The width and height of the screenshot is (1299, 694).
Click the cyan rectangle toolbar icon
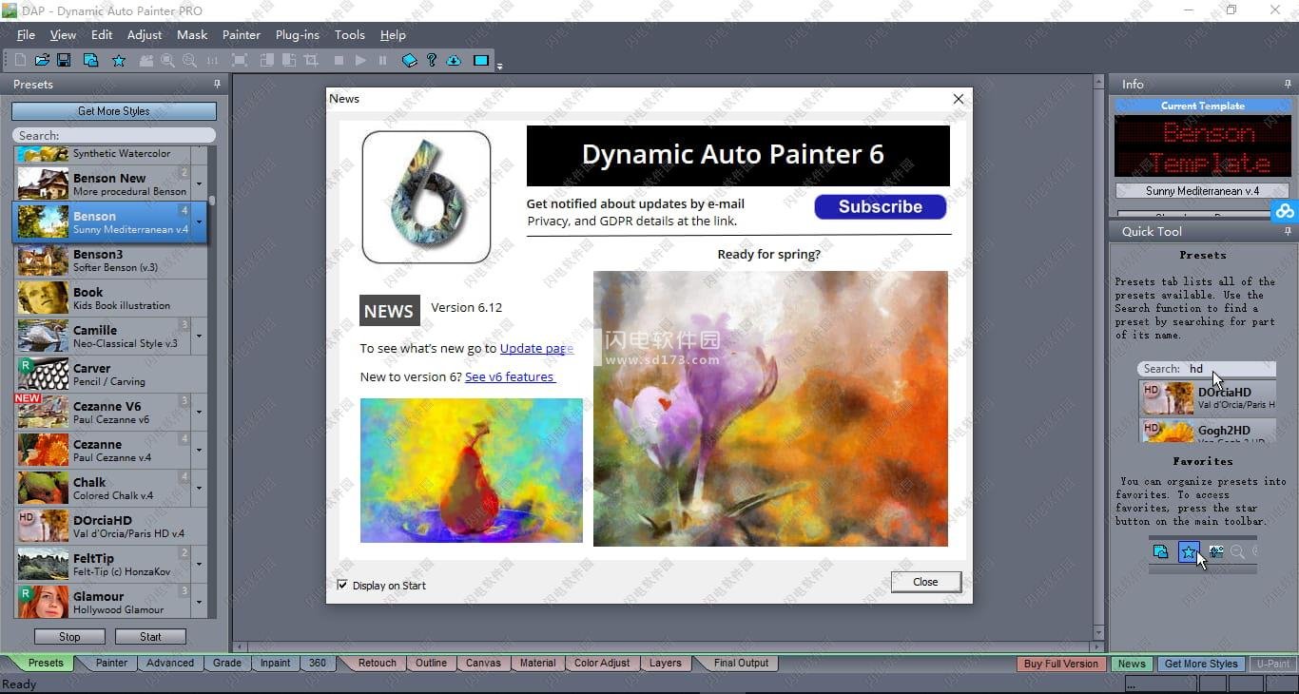point(481,60)
